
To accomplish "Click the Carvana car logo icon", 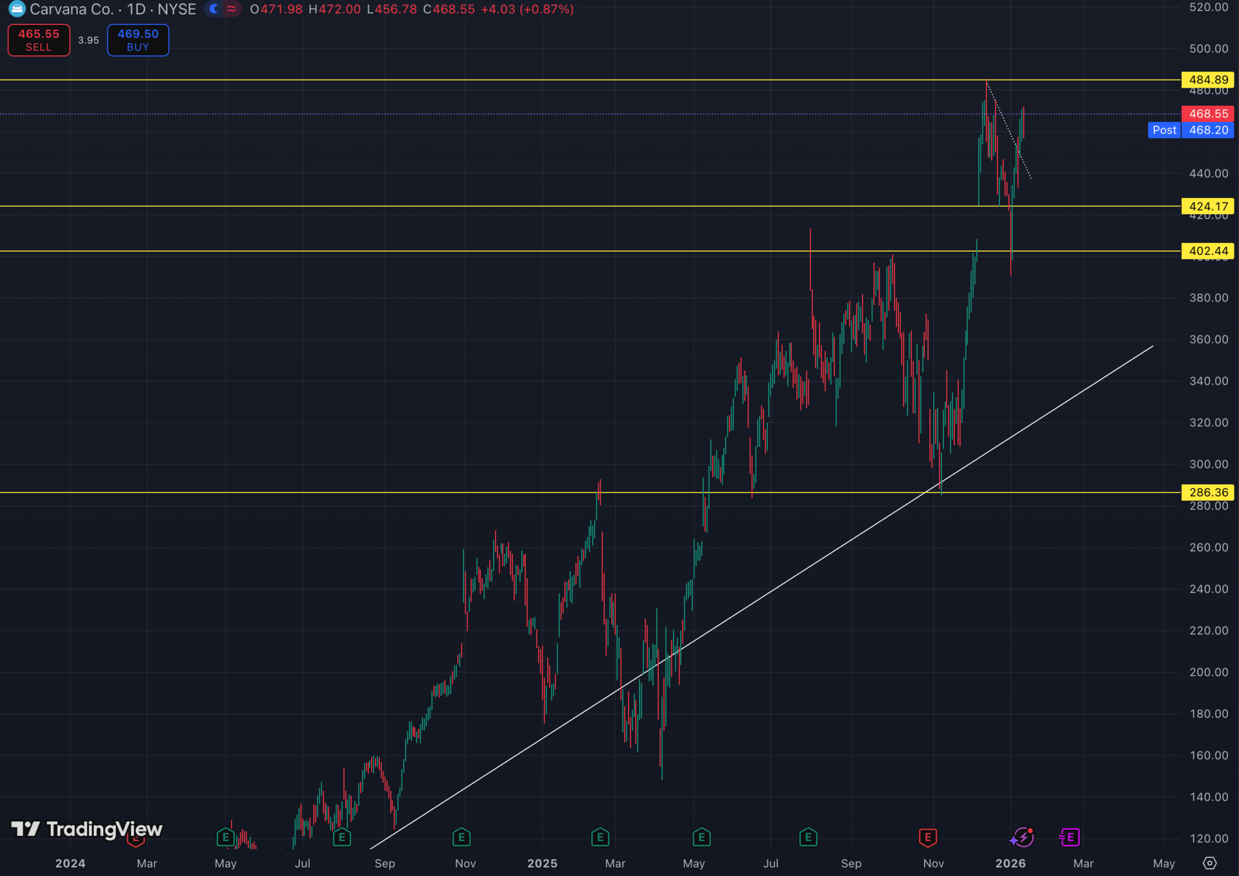I will [16, 9].
